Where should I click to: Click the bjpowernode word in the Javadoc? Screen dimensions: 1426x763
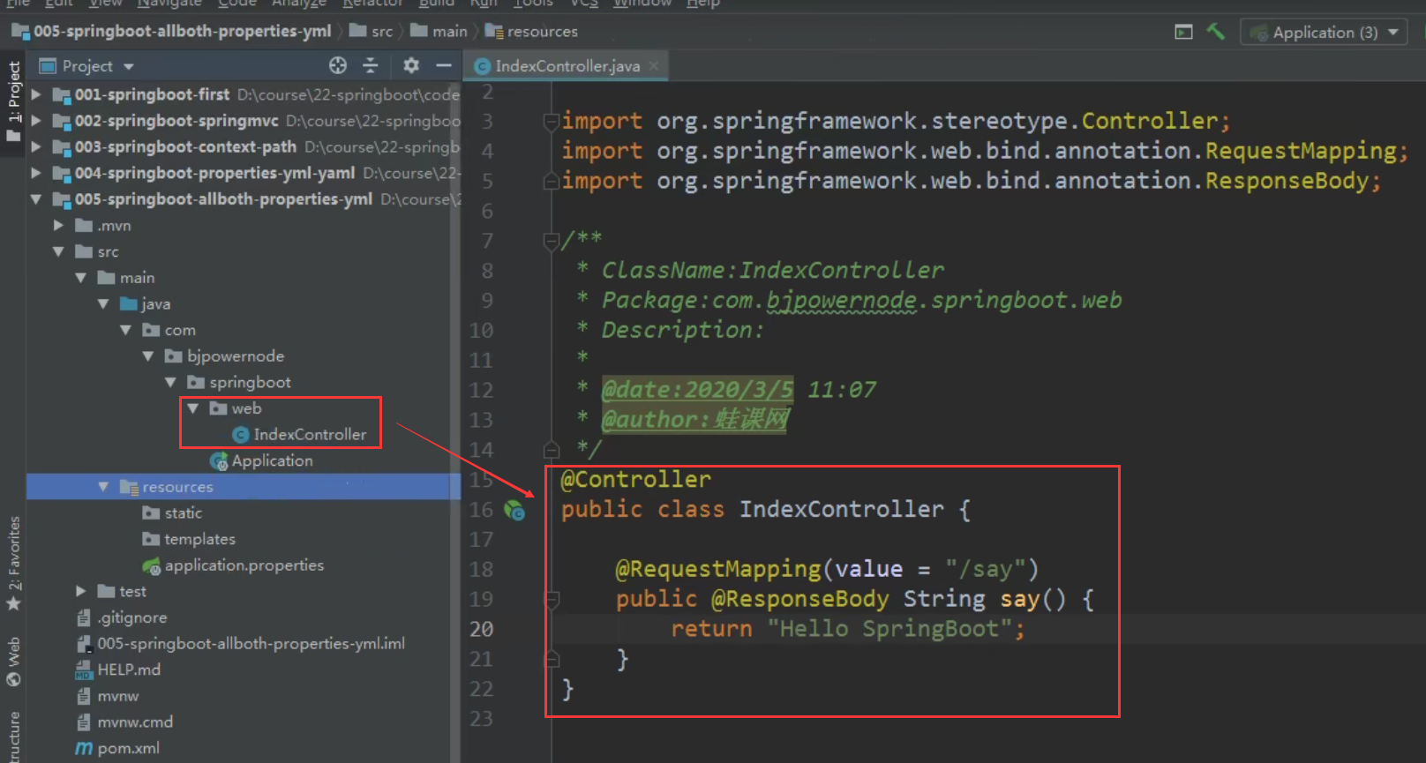(841, 301)
